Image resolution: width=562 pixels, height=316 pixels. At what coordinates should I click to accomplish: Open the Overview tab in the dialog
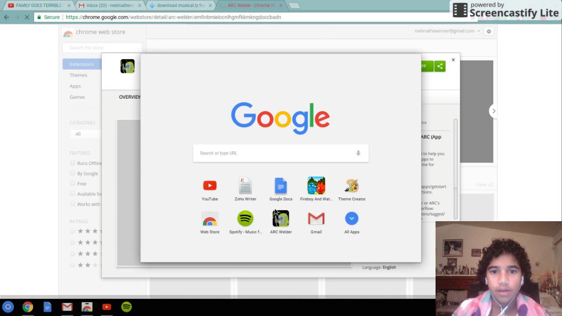130,97
